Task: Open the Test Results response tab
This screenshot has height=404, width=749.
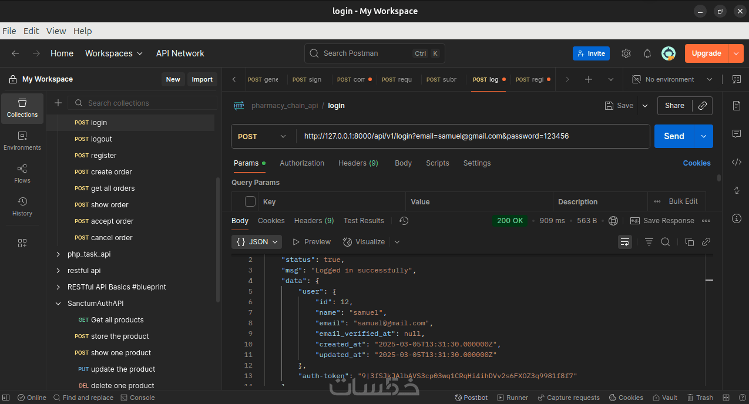Action: 364,221
